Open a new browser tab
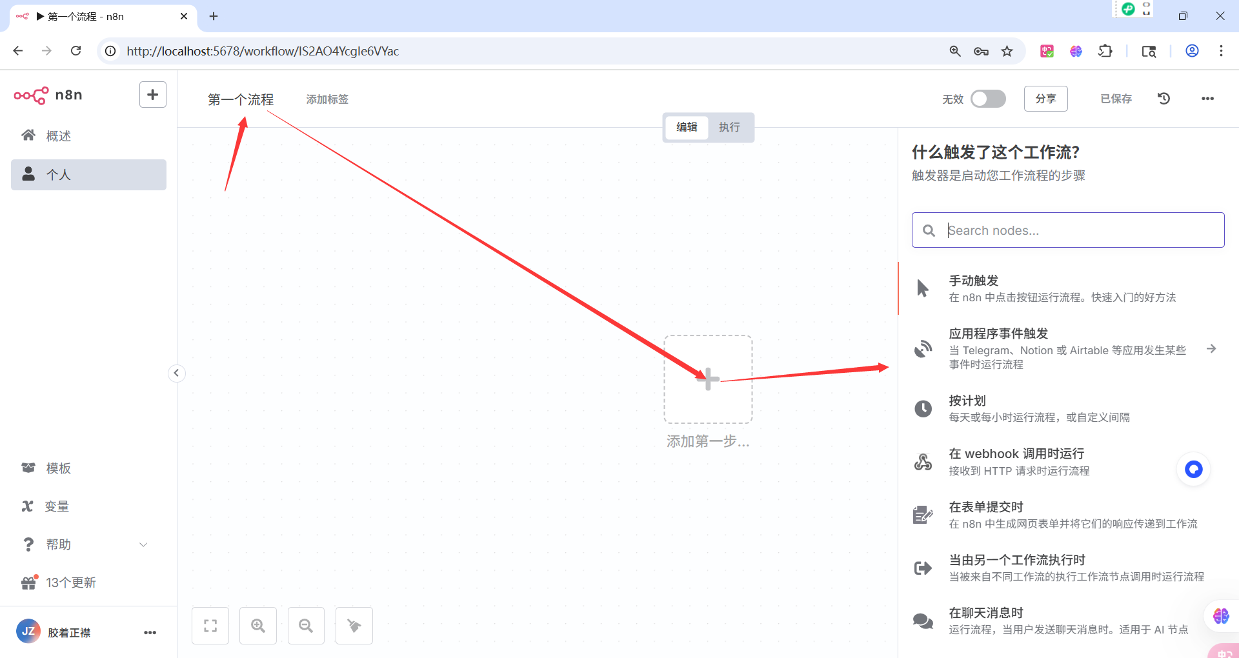The width and height of the screenshot is (1239, 658). [214, 16]
